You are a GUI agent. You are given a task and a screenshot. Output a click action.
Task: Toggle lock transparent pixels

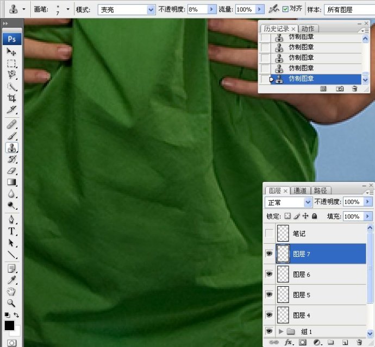click(x=287, y=216)
